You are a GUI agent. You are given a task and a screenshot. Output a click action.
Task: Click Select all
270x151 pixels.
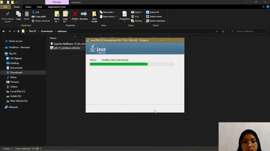[152, 12]
